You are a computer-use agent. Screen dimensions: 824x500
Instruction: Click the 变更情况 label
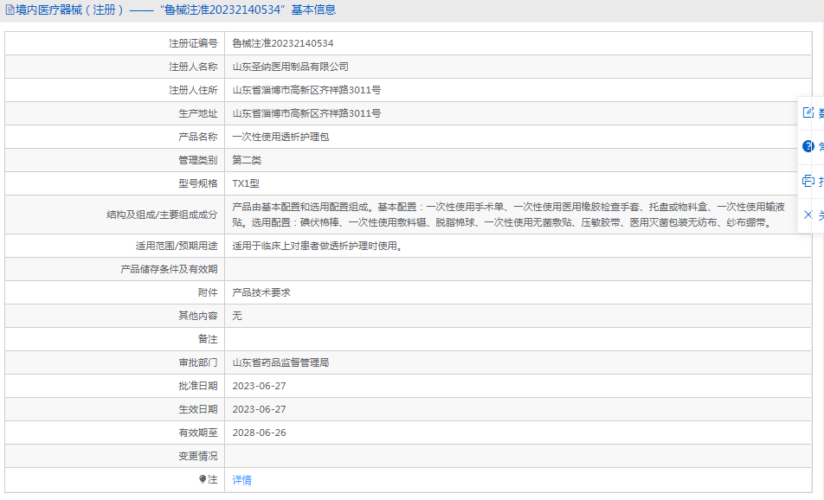click(197, 456)
